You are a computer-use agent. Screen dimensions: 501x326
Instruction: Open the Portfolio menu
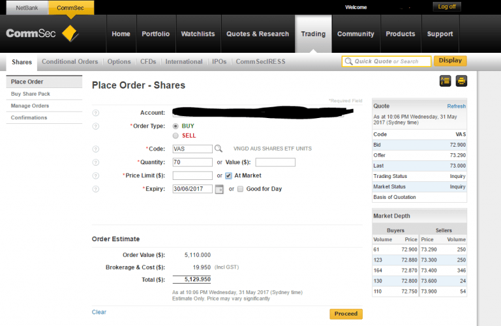pyautogui.click(x=156, y=34)
